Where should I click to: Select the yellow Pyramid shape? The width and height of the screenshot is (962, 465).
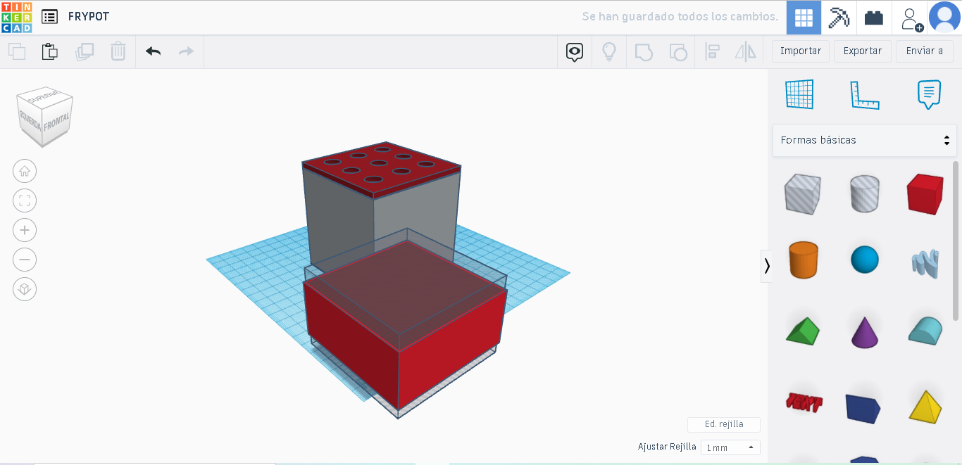pos(925,406)
